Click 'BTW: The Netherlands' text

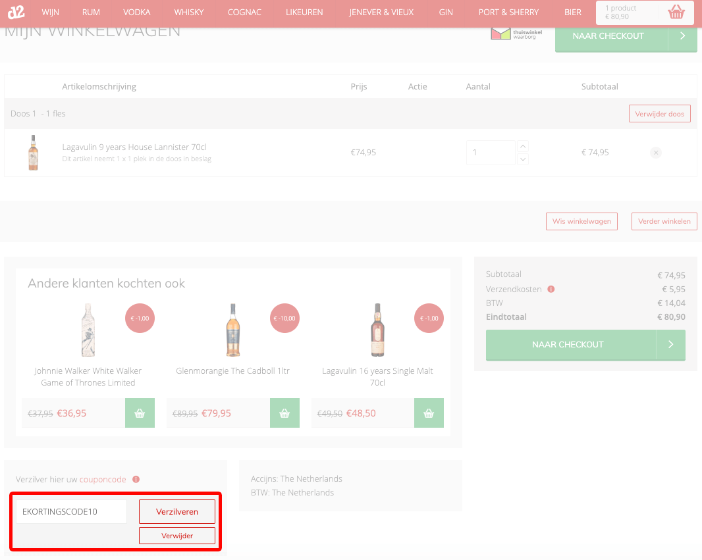click(x=292, y=492)
